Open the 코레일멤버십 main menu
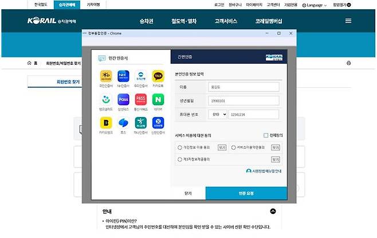Image resolution: width=377 pixels, height=238 pixels. (x=269, y=21)
